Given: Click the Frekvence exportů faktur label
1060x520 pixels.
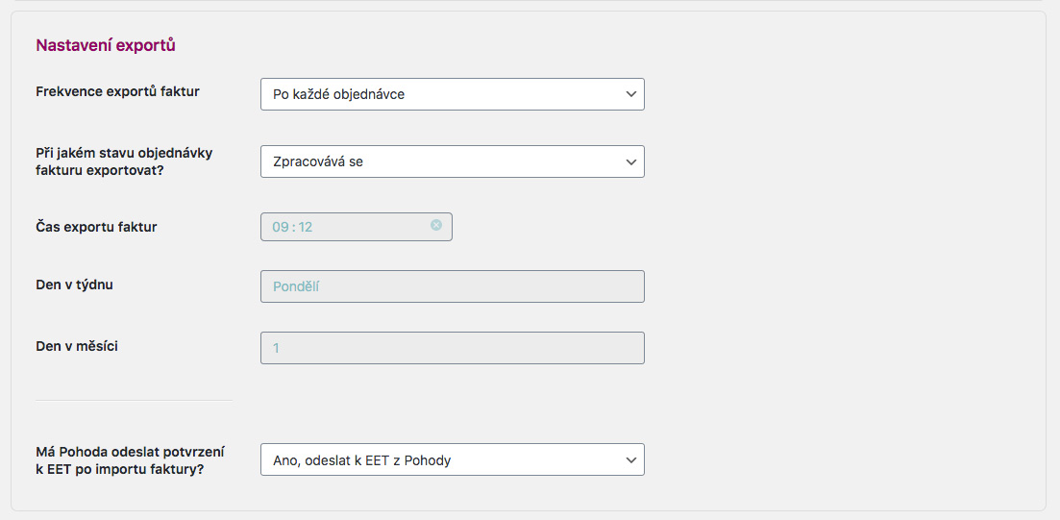Looking at the screenshot, I should click(x=117, y=91).
